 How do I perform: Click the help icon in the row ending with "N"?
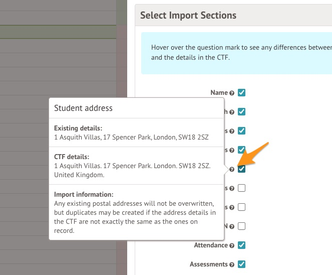(232, 226)
